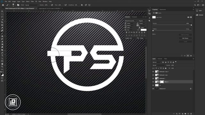Select the Horizontal Type tool
The image size is (205, 115).
click(x=2, y=56)
